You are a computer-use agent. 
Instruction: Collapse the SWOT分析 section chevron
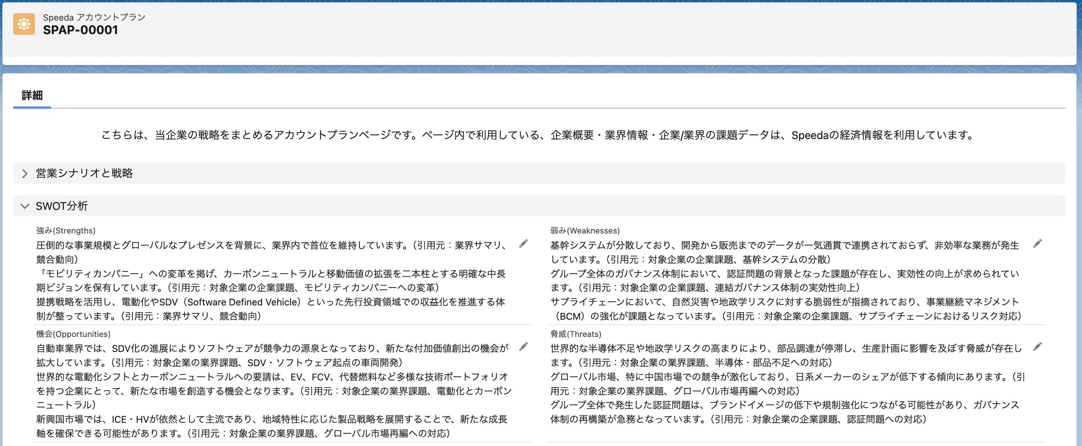25,206
